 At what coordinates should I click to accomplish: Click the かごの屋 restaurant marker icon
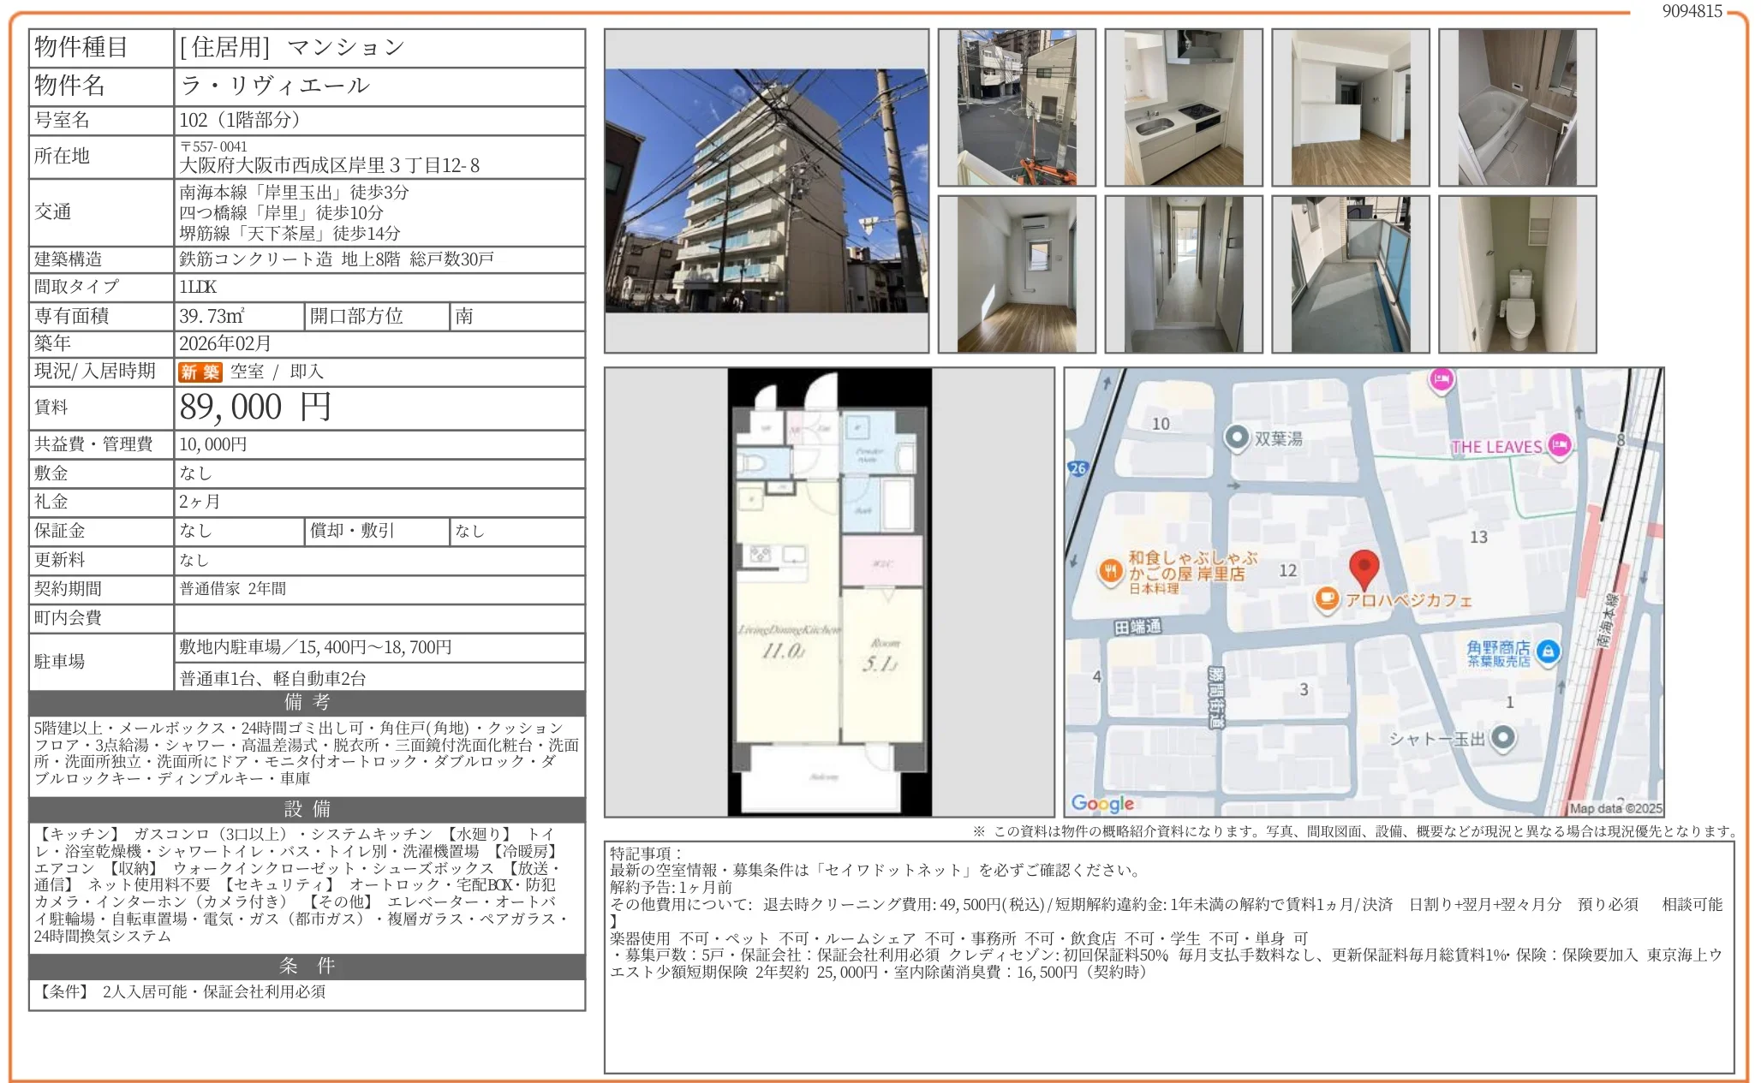1111,571
